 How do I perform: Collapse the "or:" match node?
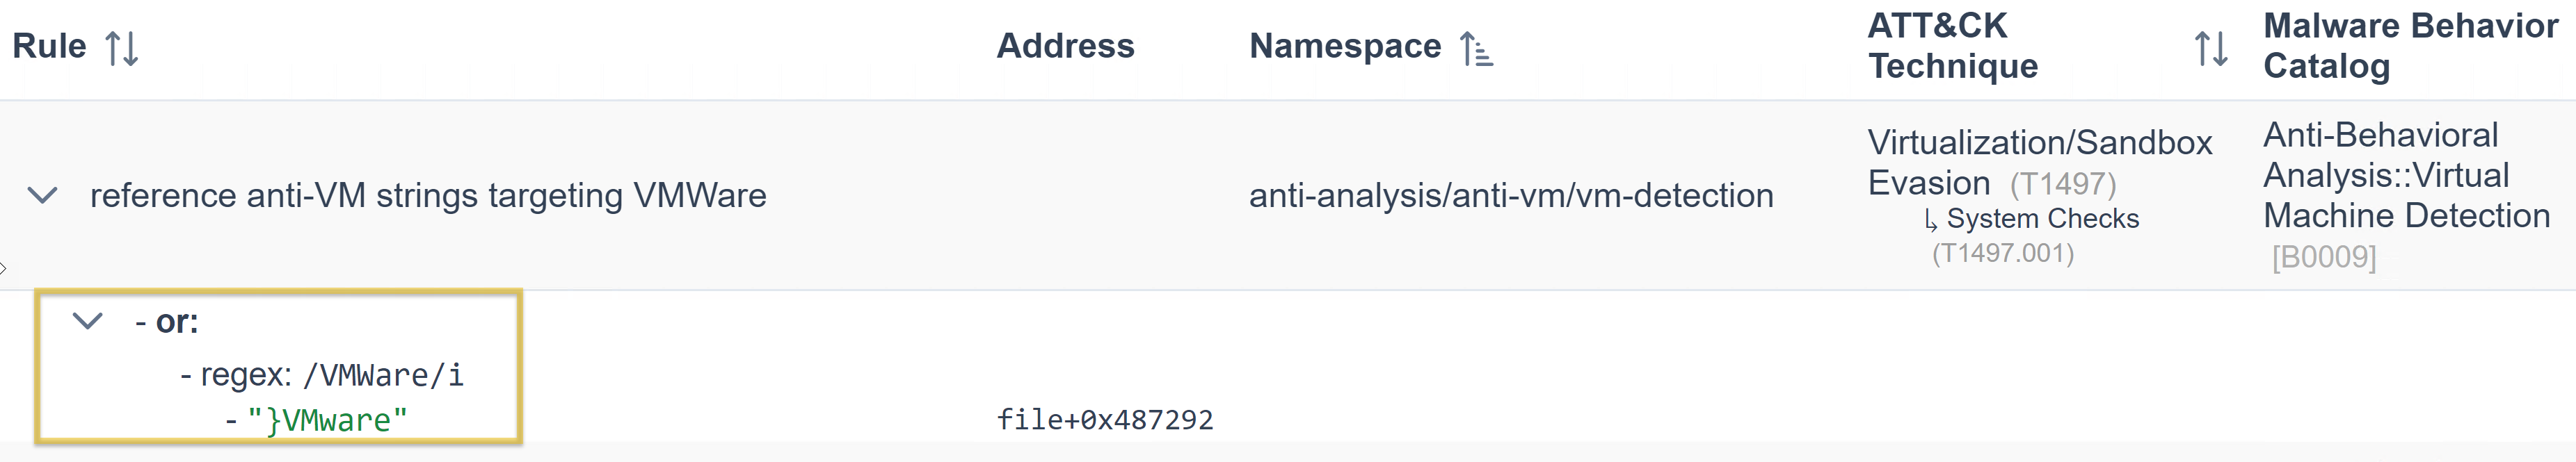[88, 321]
